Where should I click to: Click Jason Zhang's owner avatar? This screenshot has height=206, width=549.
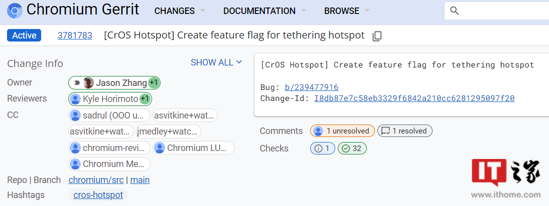point(89,83)
